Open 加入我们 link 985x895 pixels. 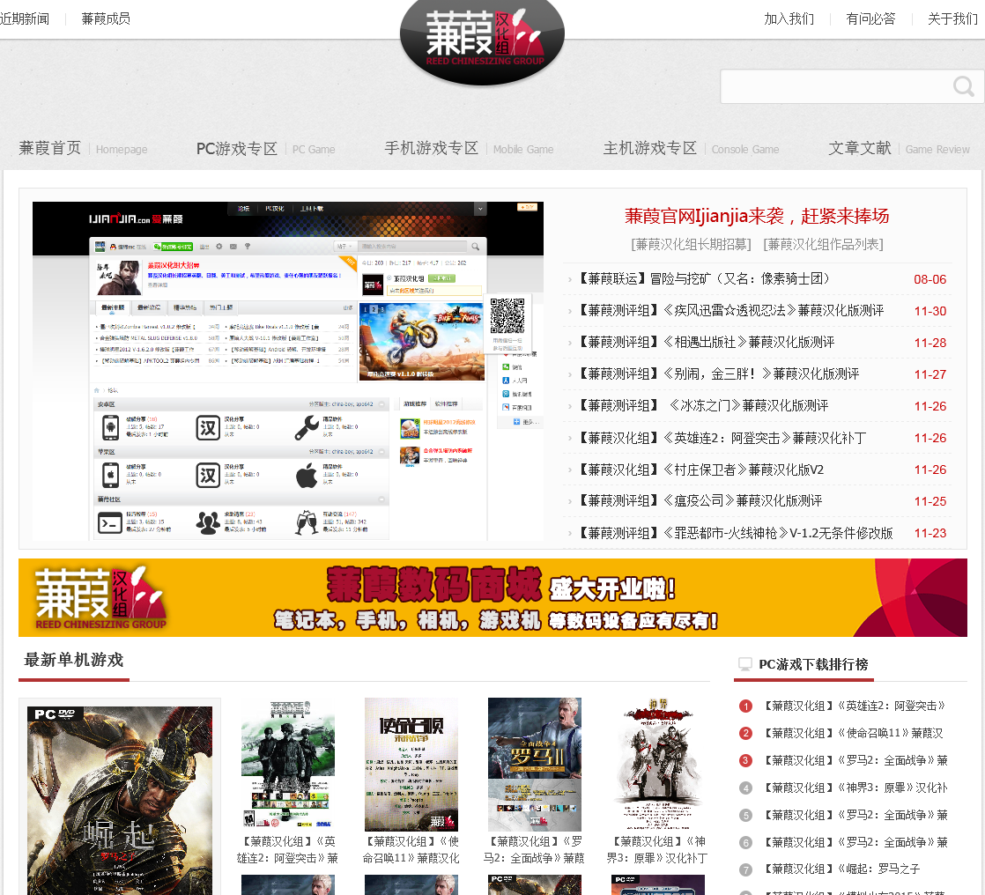tap(789, 18)
